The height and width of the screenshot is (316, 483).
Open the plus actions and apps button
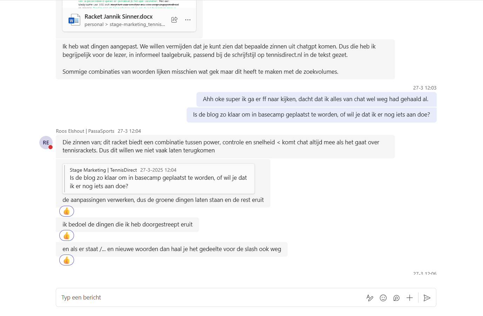tap(410, 298)
